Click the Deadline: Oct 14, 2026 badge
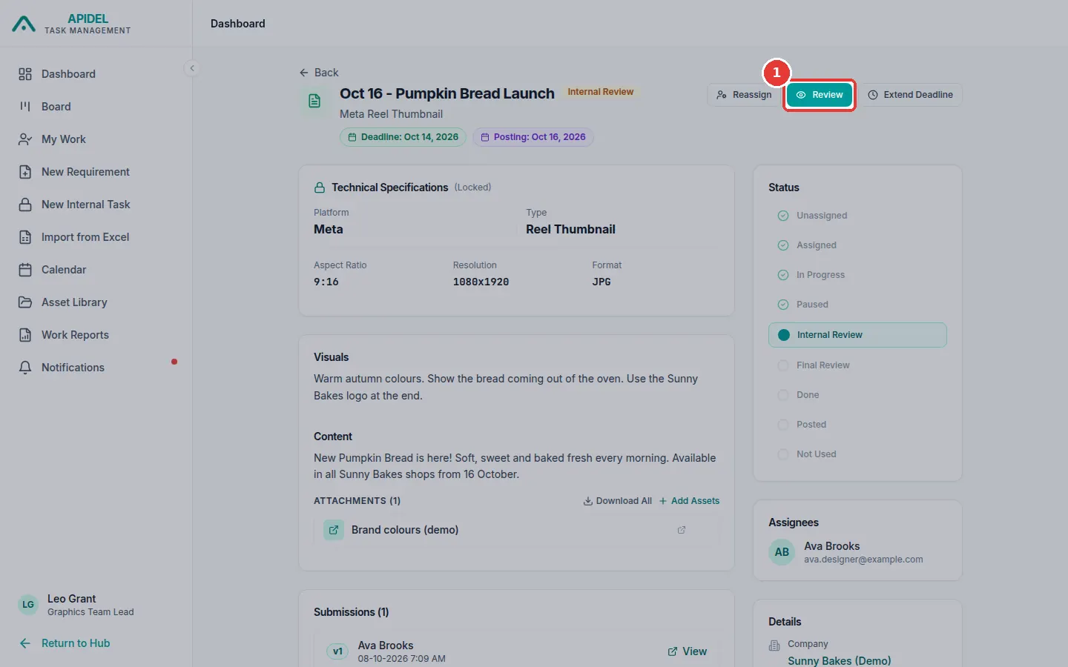The height and width of the screenshot is (667, 1068). (x=403, y=137)
